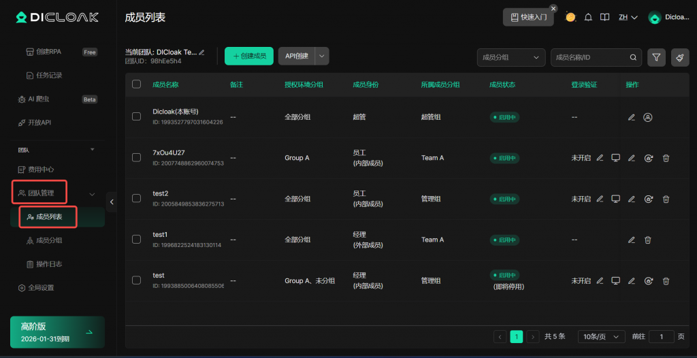Open the 10条/页 page size dropdown
This screenshot has width=697, height=358.
(601, 337)
